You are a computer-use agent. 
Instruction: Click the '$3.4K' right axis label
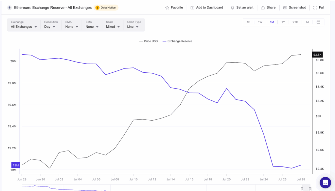[x=320, y=87]
